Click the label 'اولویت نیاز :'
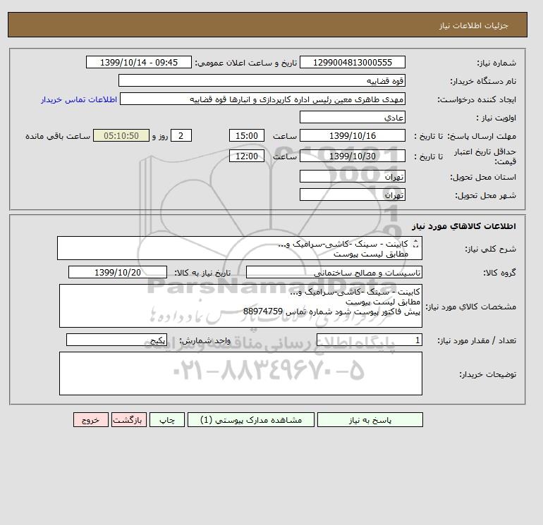This screenshot has width=543, height=525. click(x=496, y=118)
